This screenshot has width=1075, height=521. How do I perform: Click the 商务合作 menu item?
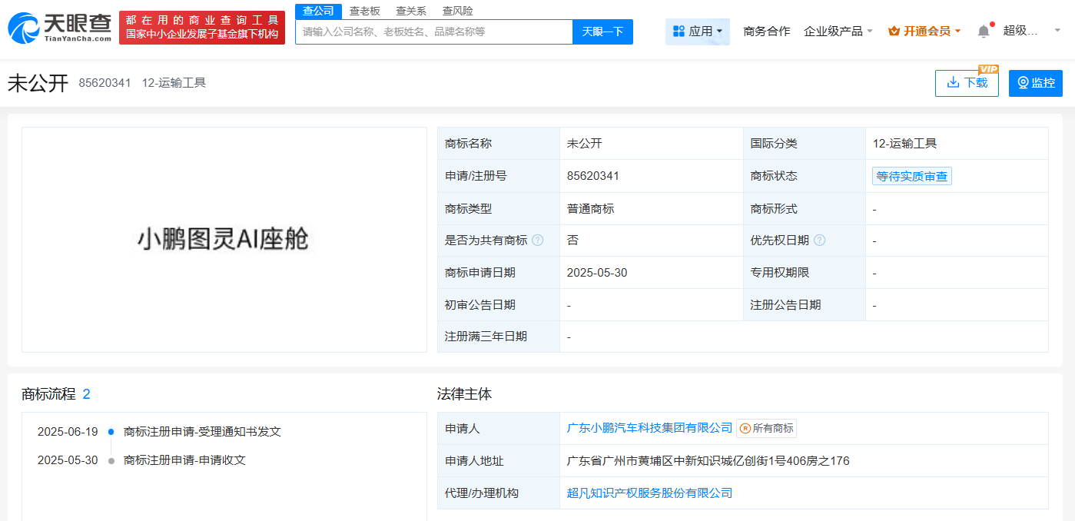pyautogui.click(x=766, y=32)
